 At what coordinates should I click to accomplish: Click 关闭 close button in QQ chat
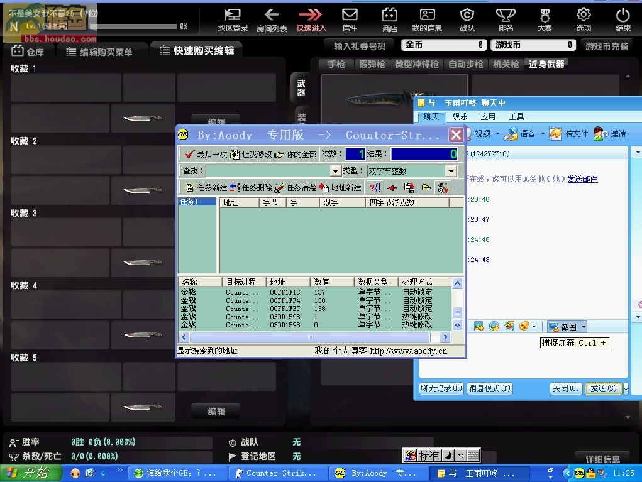tap(566, 388)
